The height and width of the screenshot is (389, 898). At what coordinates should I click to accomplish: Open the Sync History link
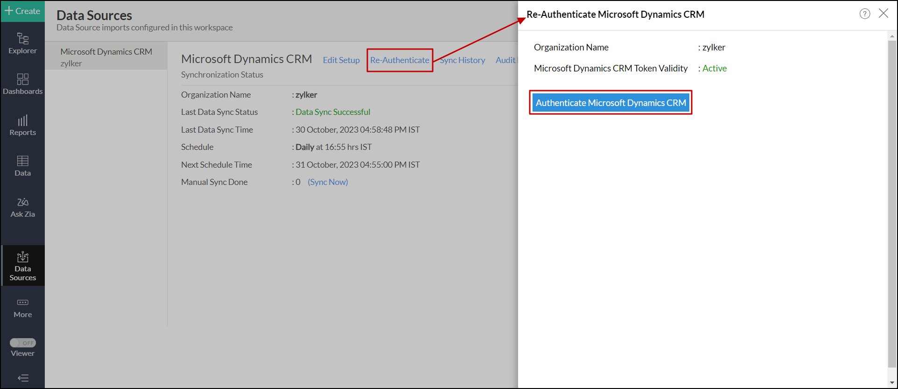point(463,60)
